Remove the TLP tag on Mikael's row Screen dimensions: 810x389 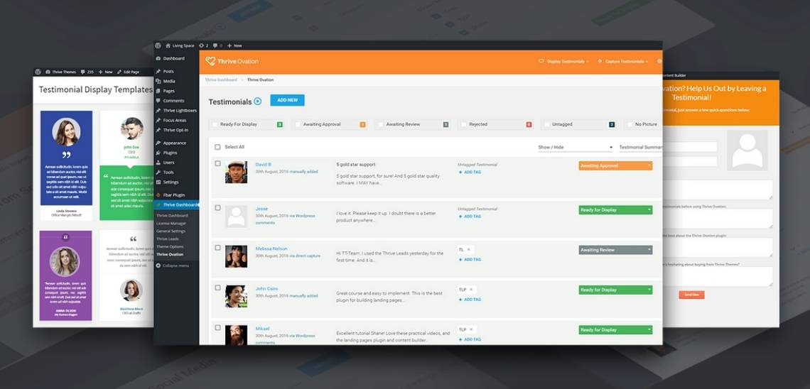coord(470,329)
